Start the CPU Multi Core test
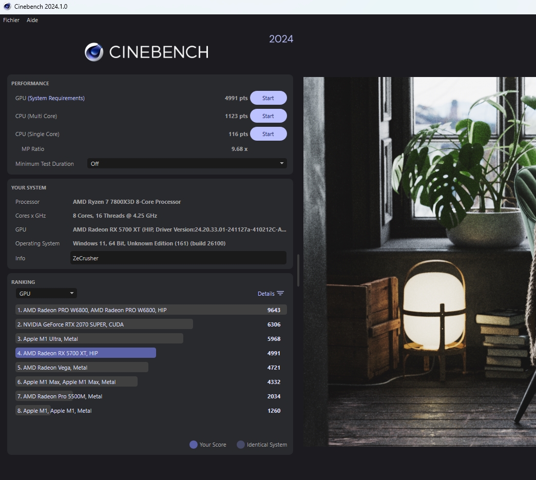 pyautogui.click(x=269, y=116)
